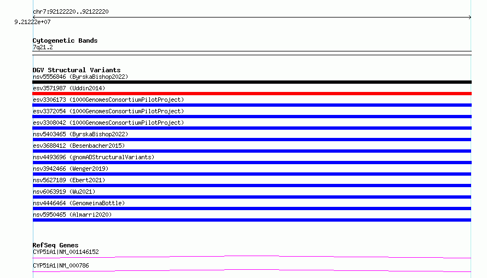Open variant nsv5627189 (Ebert2021) label
This screenshot has height=278, width=487.
coord(69,180)
